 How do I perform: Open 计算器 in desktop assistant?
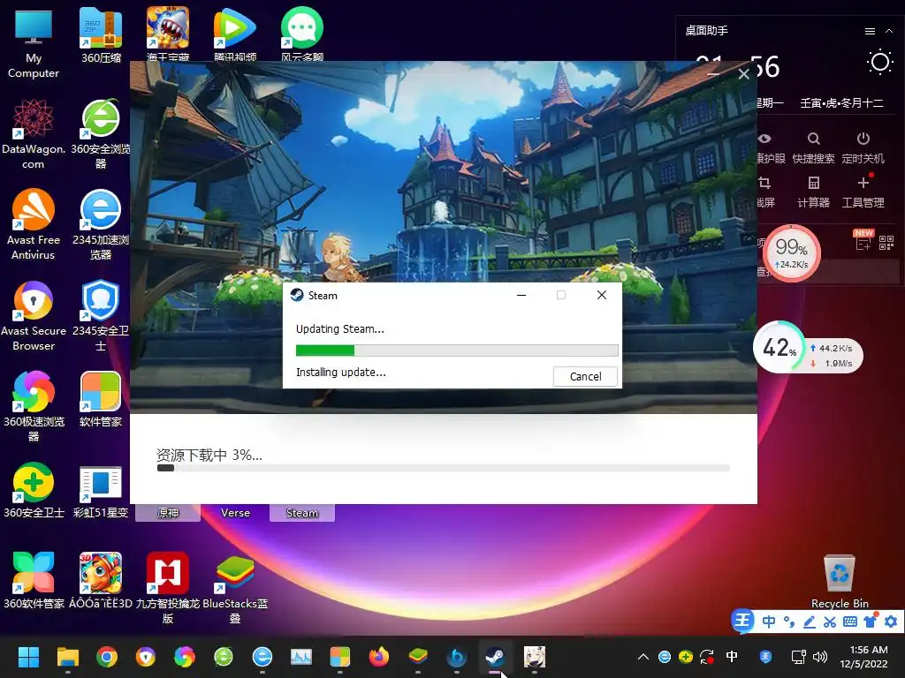(813, 192)
